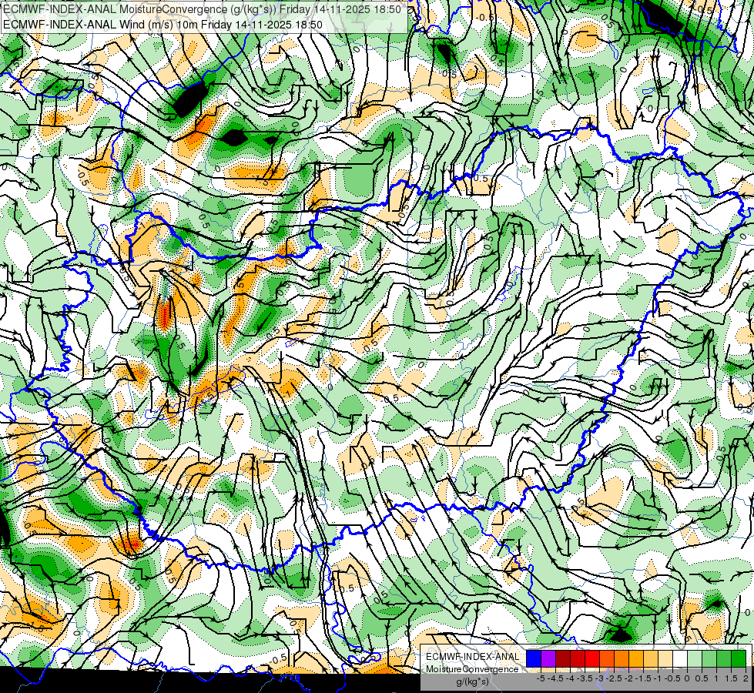Click the MoistureConvergence title line at top

[x=203, y=9]
